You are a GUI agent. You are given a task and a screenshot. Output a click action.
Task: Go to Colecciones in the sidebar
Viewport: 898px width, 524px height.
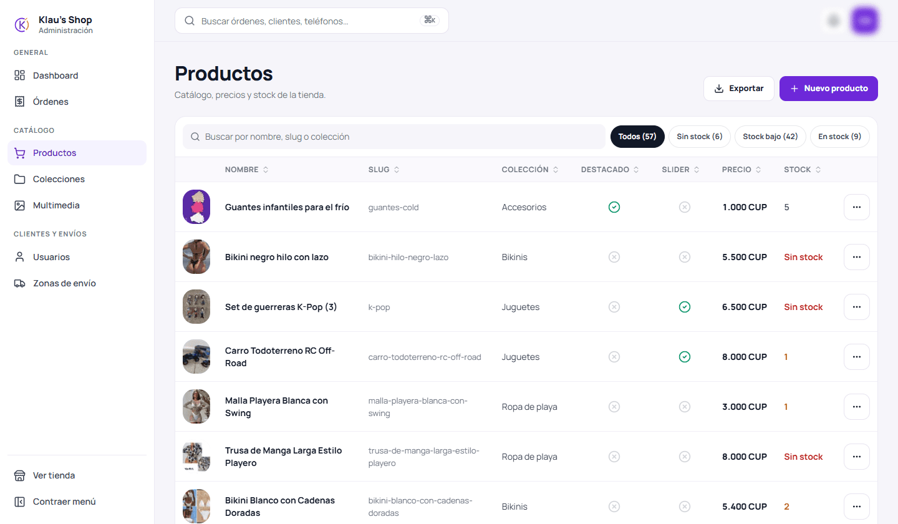[x=77, y=179]
